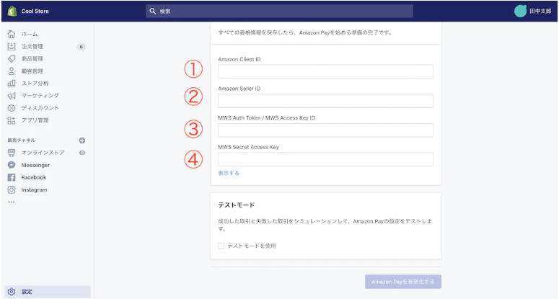Click the Shopify logo in top bar

(12, 11)
